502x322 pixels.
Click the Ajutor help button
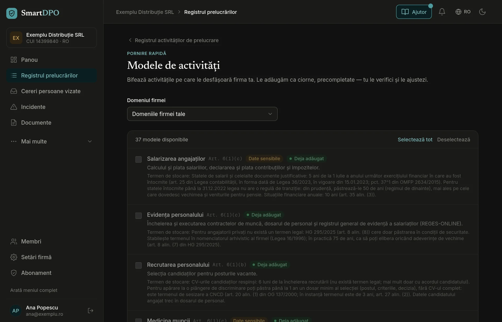click(414, 12)
